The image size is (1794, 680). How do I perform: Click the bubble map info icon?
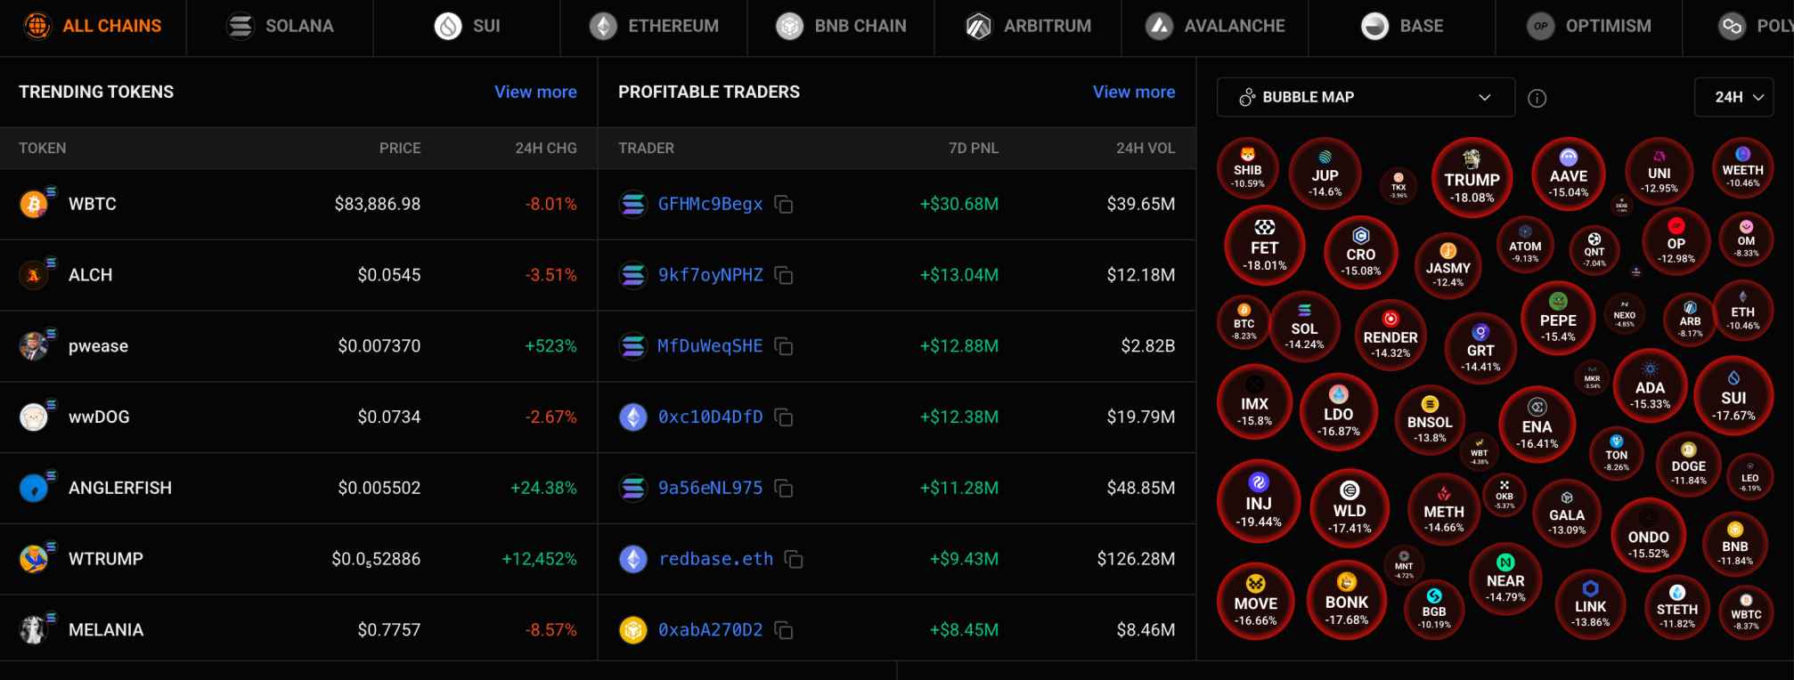(x=1537, y=98)
